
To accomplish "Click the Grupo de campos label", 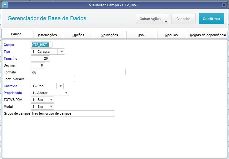I will coord(17,114).
